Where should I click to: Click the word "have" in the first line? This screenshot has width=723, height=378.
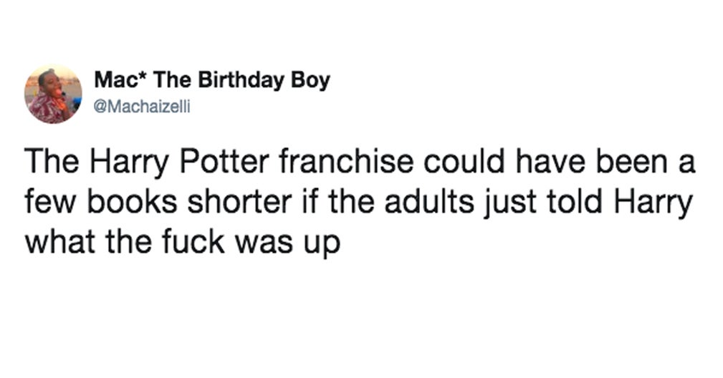(548, 165)
